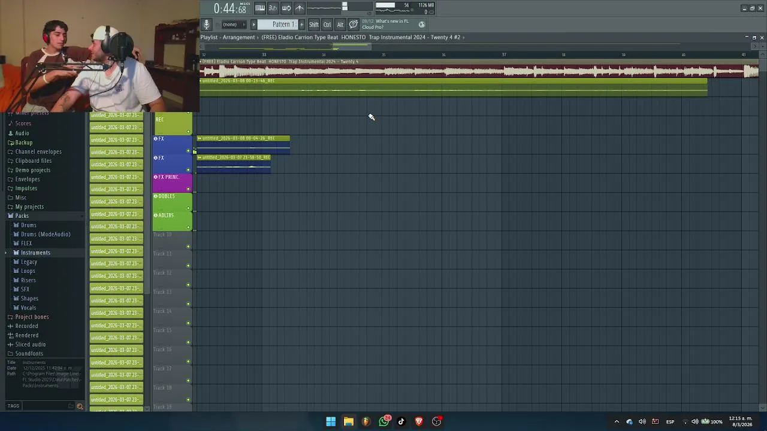767x431 pixels.
Task: Open WhatsApp from the taskbar
Action: point(384,421)
